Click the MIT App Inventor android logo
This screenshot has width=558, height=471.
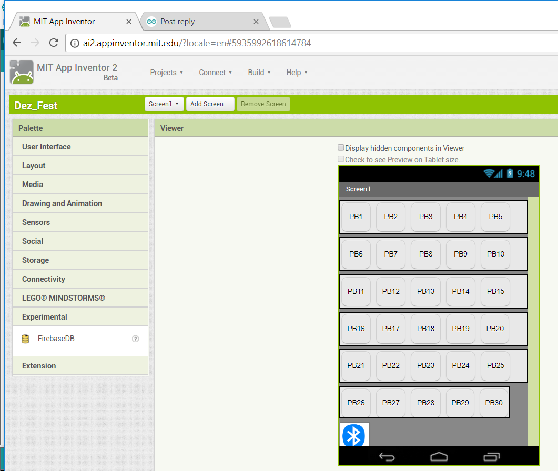click(22, 72)
